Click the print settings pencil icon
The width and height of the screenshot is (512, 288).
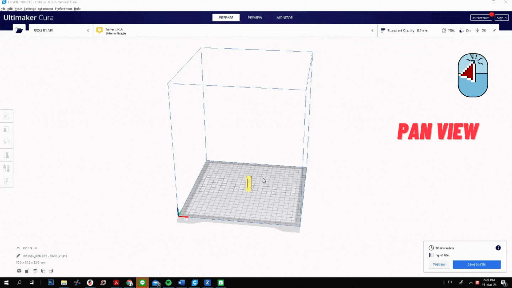coord(494,31)
